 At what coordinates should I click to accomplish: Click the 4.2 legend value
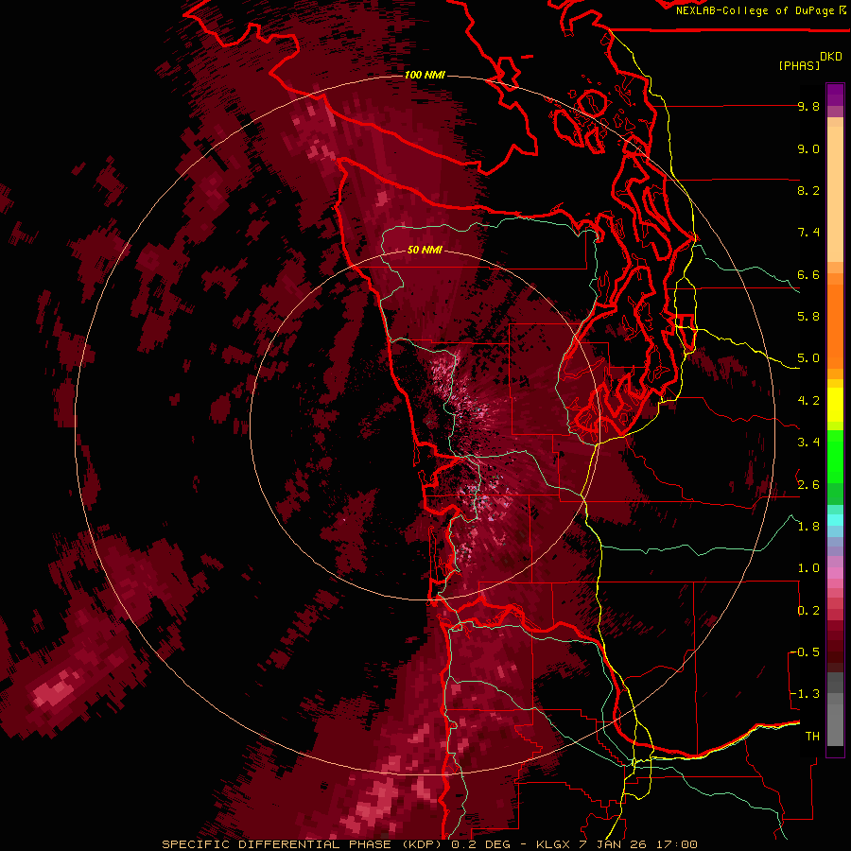pos(808,401)
